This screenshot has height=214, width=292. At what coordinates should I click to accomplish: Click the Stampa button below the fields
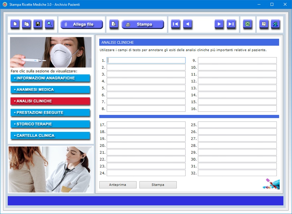158,185
